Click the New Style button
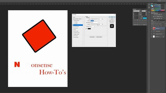This screenshot has width=166, height=93. click(112, 21)
